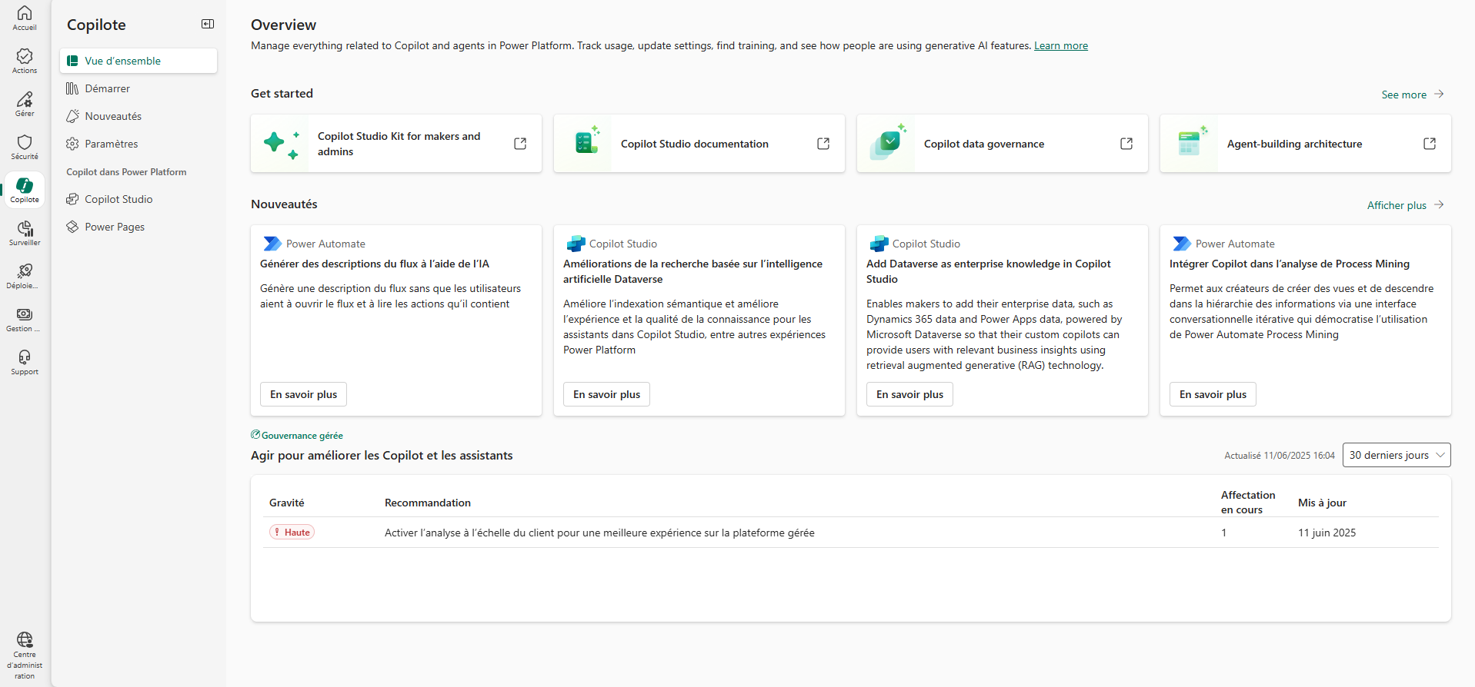The width and height of the screenshot is (1475, 687).
Task: Click Générer des descriptions du flux title
Action: point(375,264)
